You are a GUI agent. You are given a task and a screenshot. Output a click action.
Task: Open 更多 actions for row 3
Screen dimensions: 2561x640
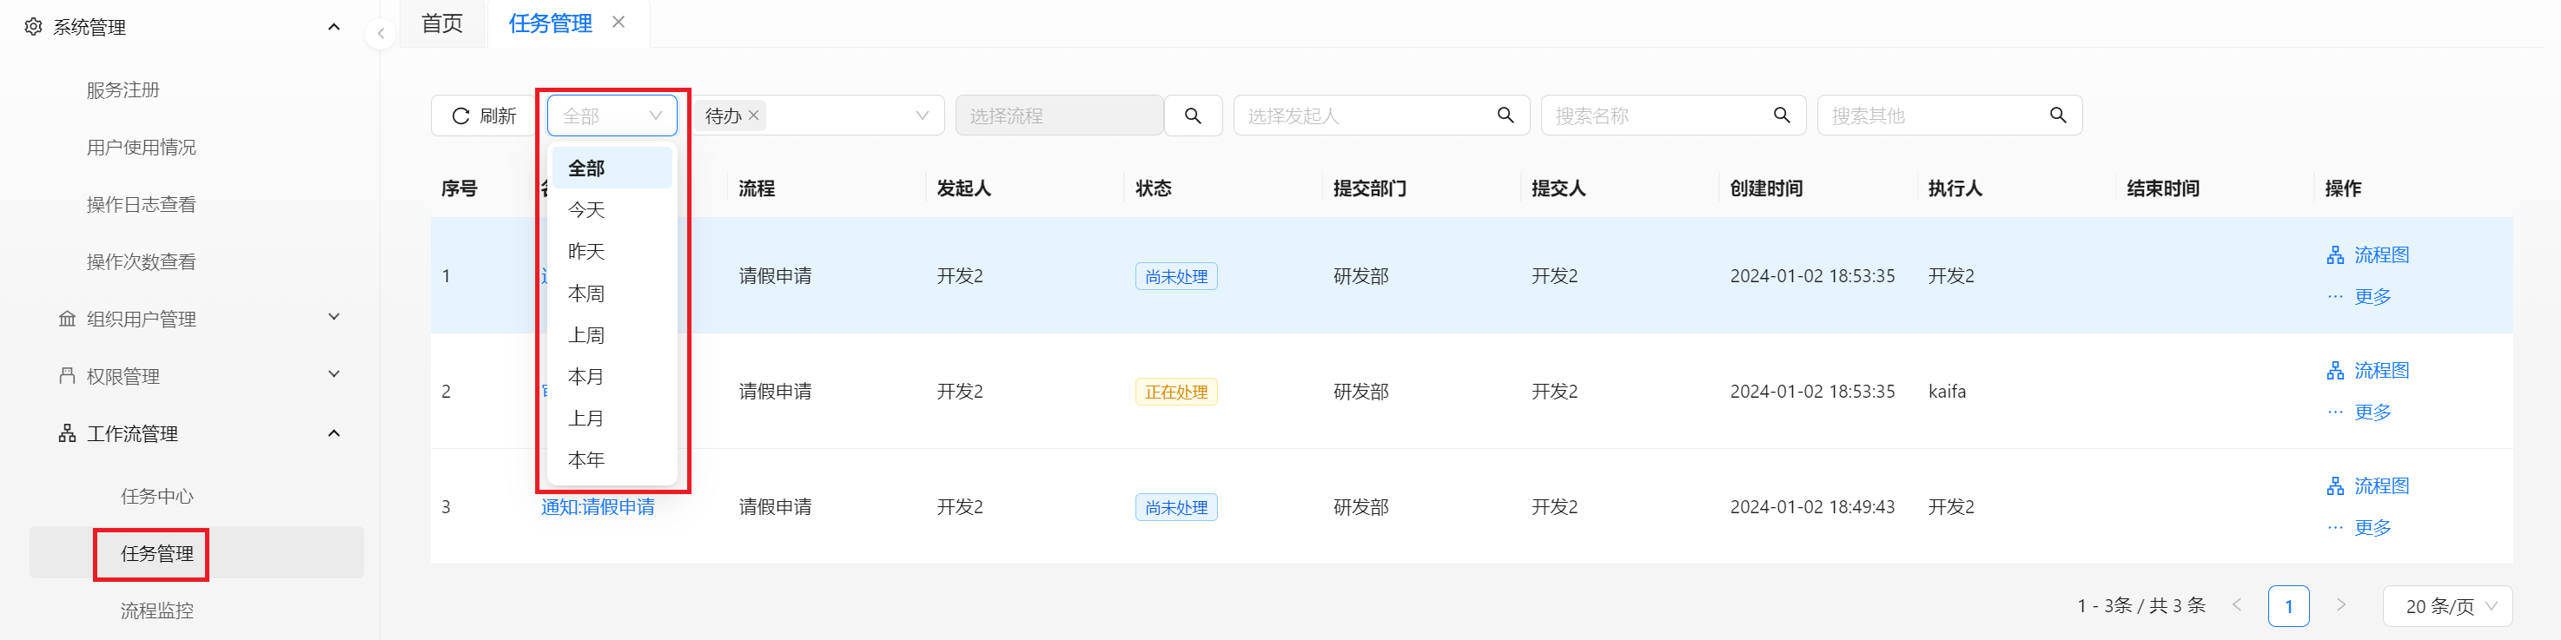click(x=2359, y=527)
